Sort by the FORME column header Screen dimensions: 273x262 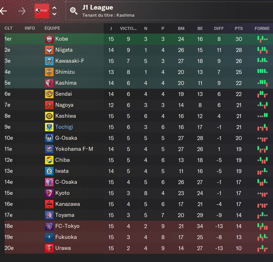[262, 28]
